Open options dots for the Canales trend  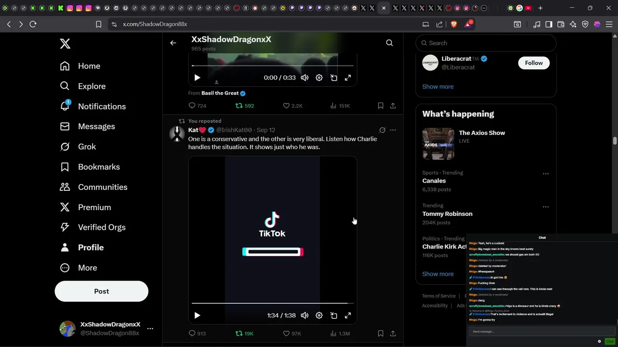click(546, 174)
